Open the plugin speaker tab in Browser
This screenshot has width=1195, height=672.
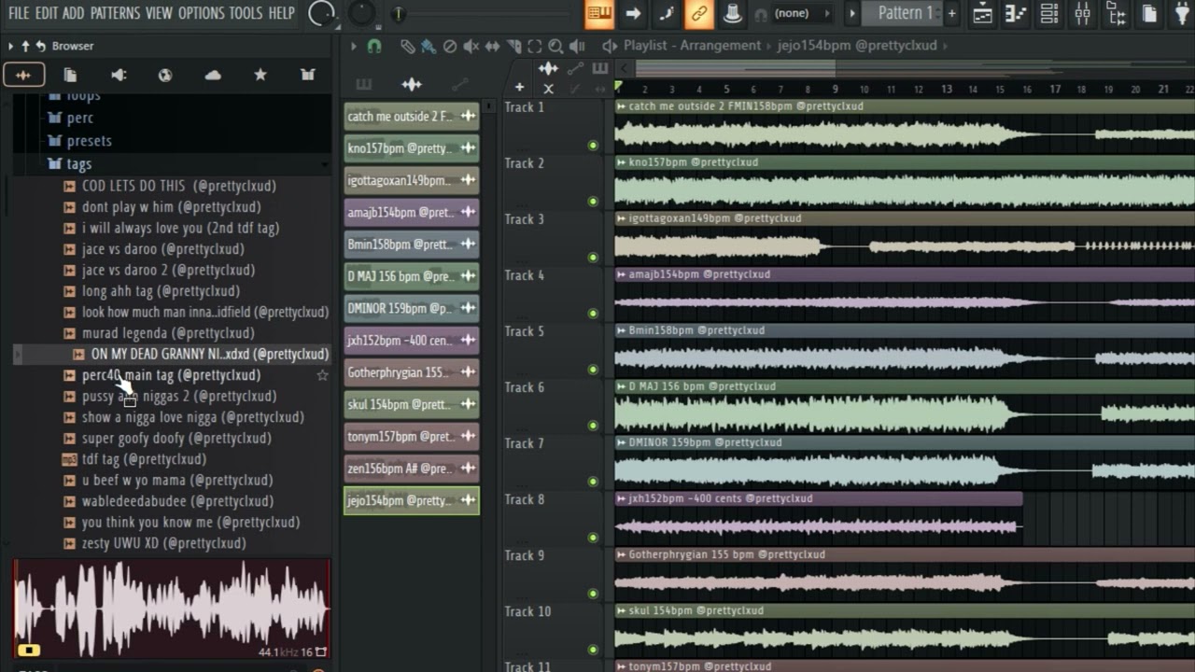pyautogui.click(x=119, y=76)
